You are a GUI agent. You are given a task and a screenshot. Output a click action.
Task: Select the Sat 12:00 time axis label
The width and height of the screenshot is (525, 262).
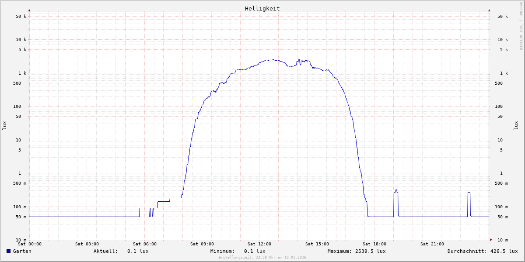tap(259, 244)
